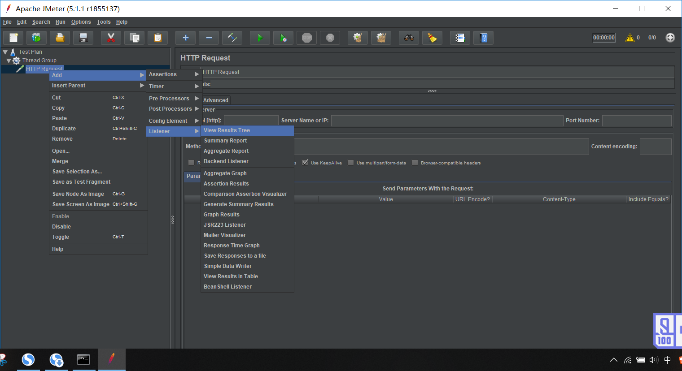Select Graph Results listener
The height and width of the screenshot is (371, 682).
point(248,215)
